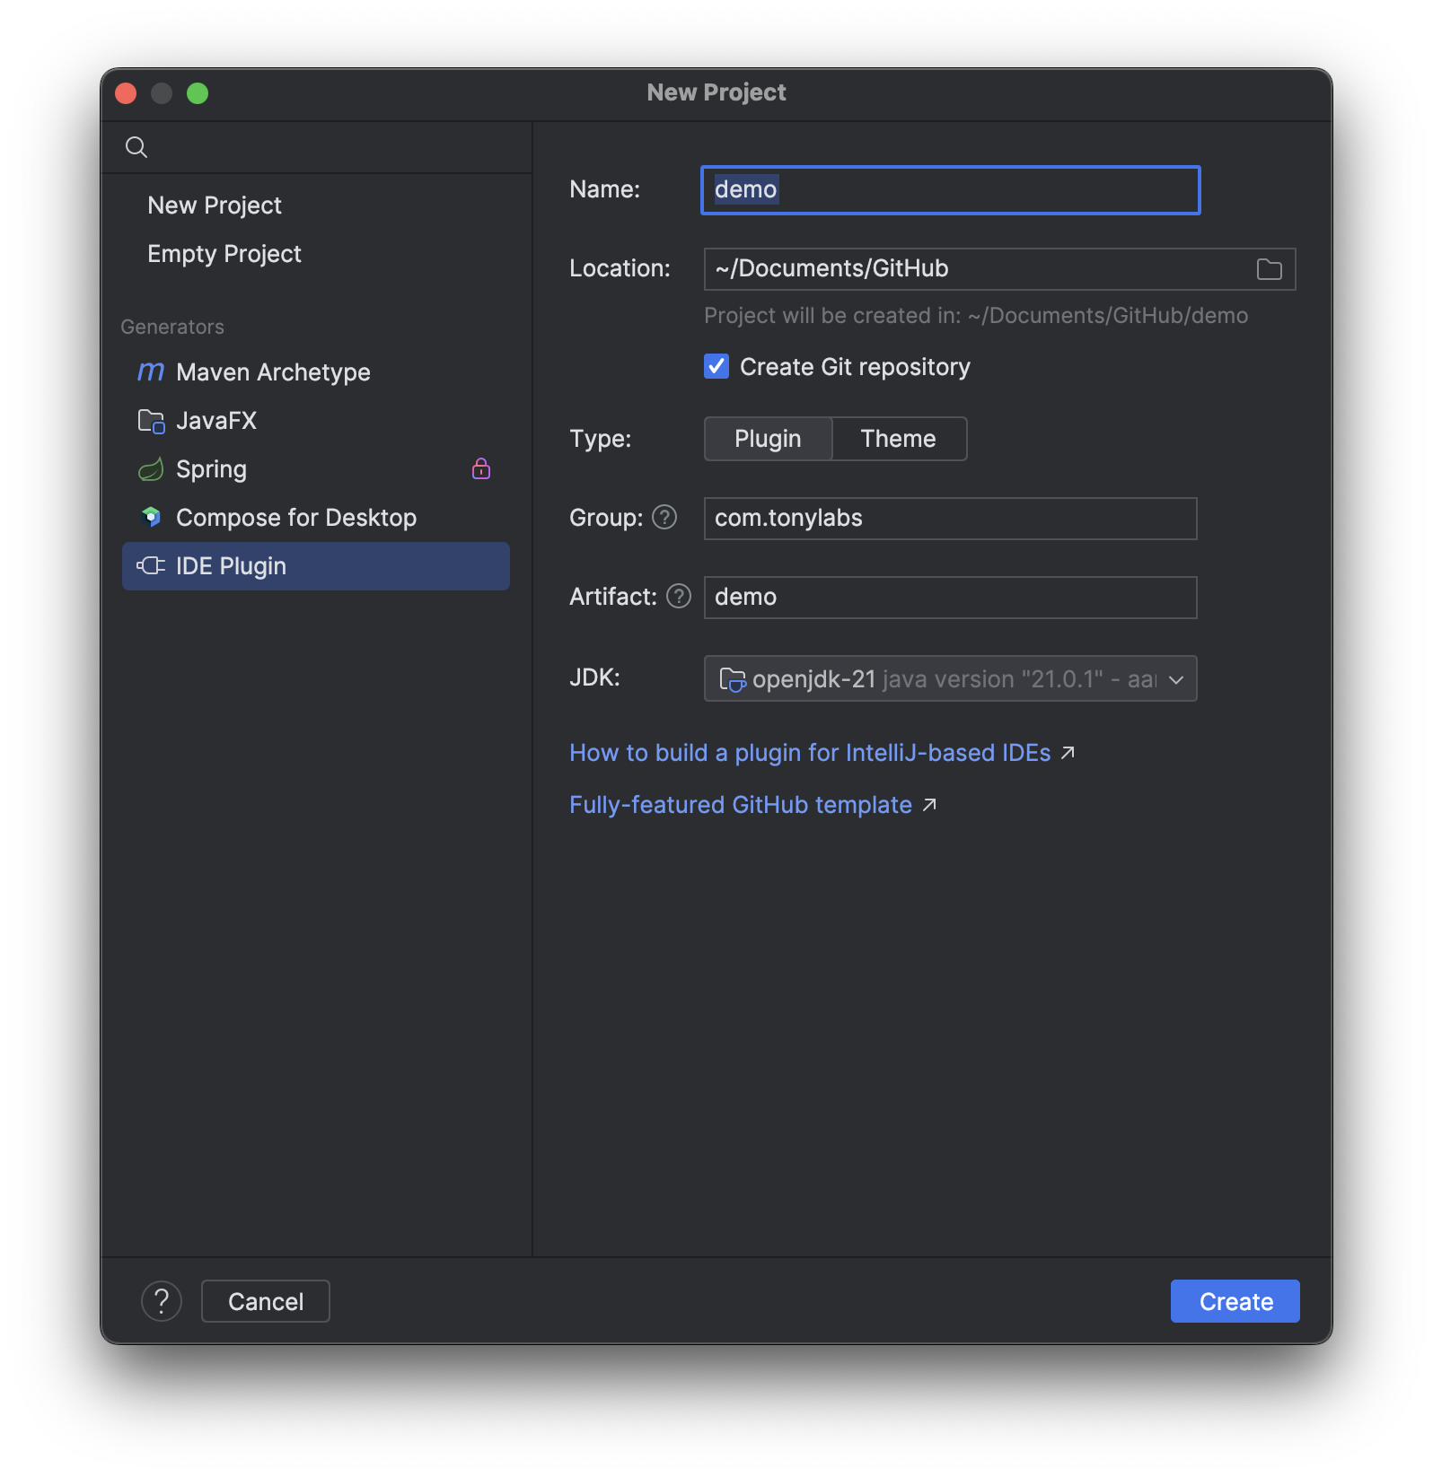Click the Spring leaf icon
This screenshot has height=1477, width=1433.
point(151,469)
